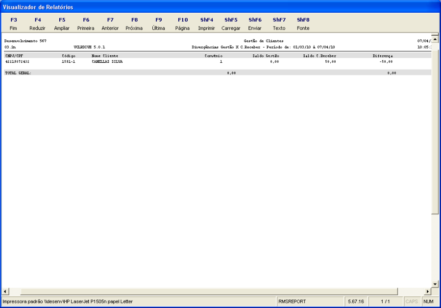
Task: Click the Gestão de Clientes report title
Action: 264,41
